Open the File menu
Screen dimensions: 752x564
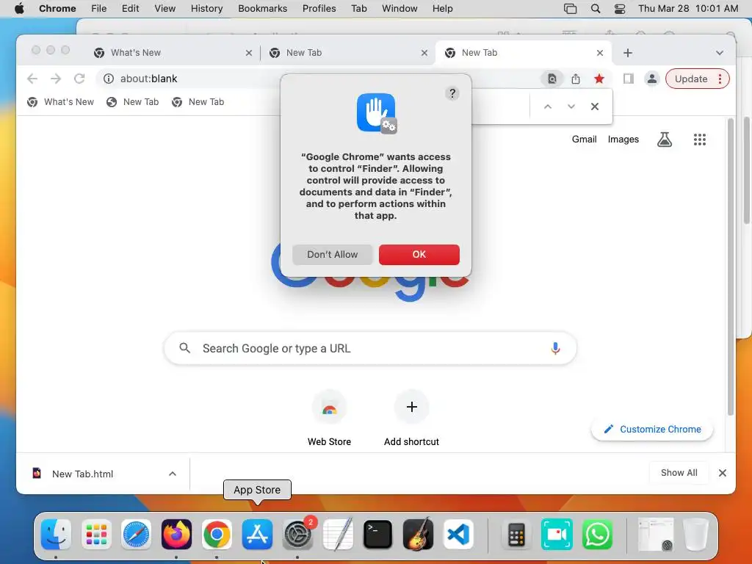coord(99,9)
